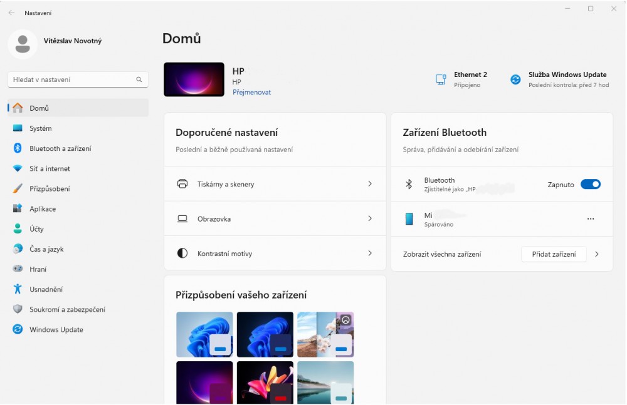
Task: Select the red flower theme thumbnail
Action: [265, 383]
